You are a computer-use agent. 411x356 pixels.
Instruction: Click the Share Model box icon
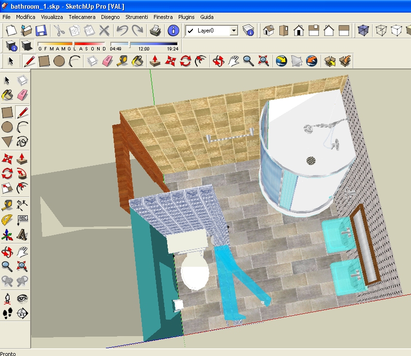[x=345, y=61]
